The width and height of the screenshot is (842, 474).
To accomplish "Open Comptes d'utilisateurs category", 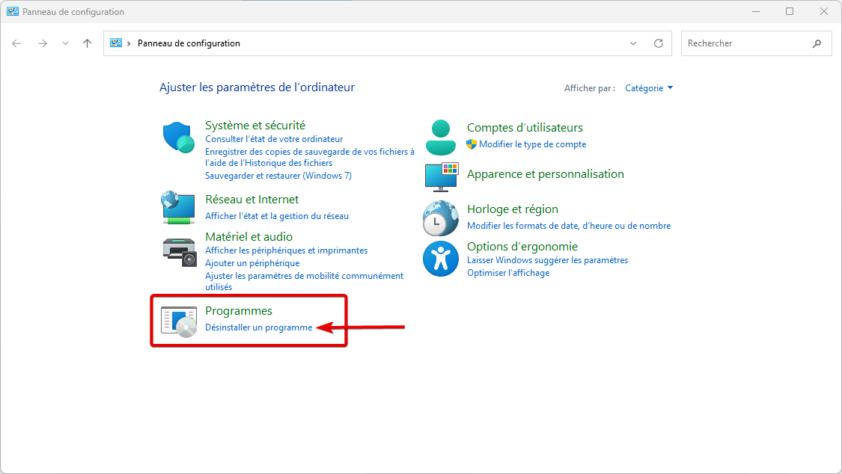I will tap(525, 128).
